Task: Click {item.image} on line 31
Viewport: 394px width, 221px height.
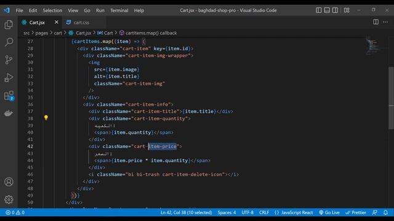Action: pos(123,69)
